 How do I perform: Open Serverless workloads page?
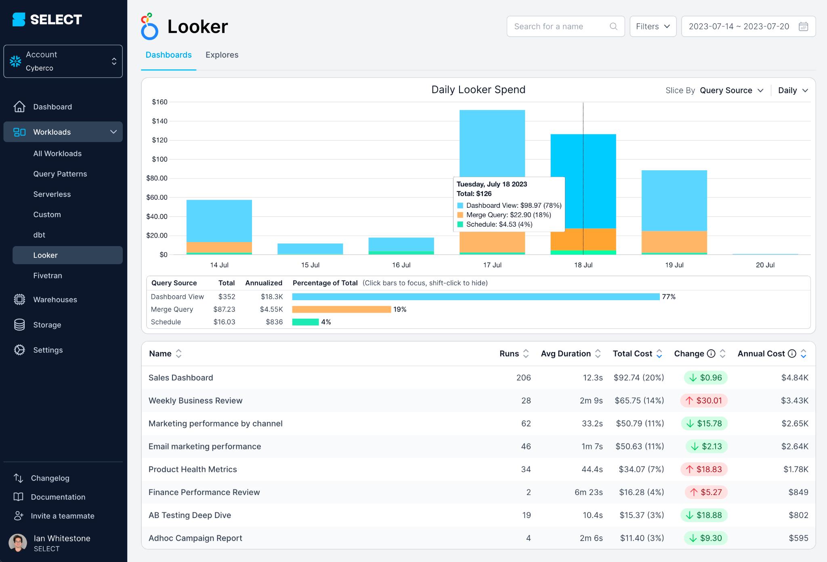click(52, 194)
